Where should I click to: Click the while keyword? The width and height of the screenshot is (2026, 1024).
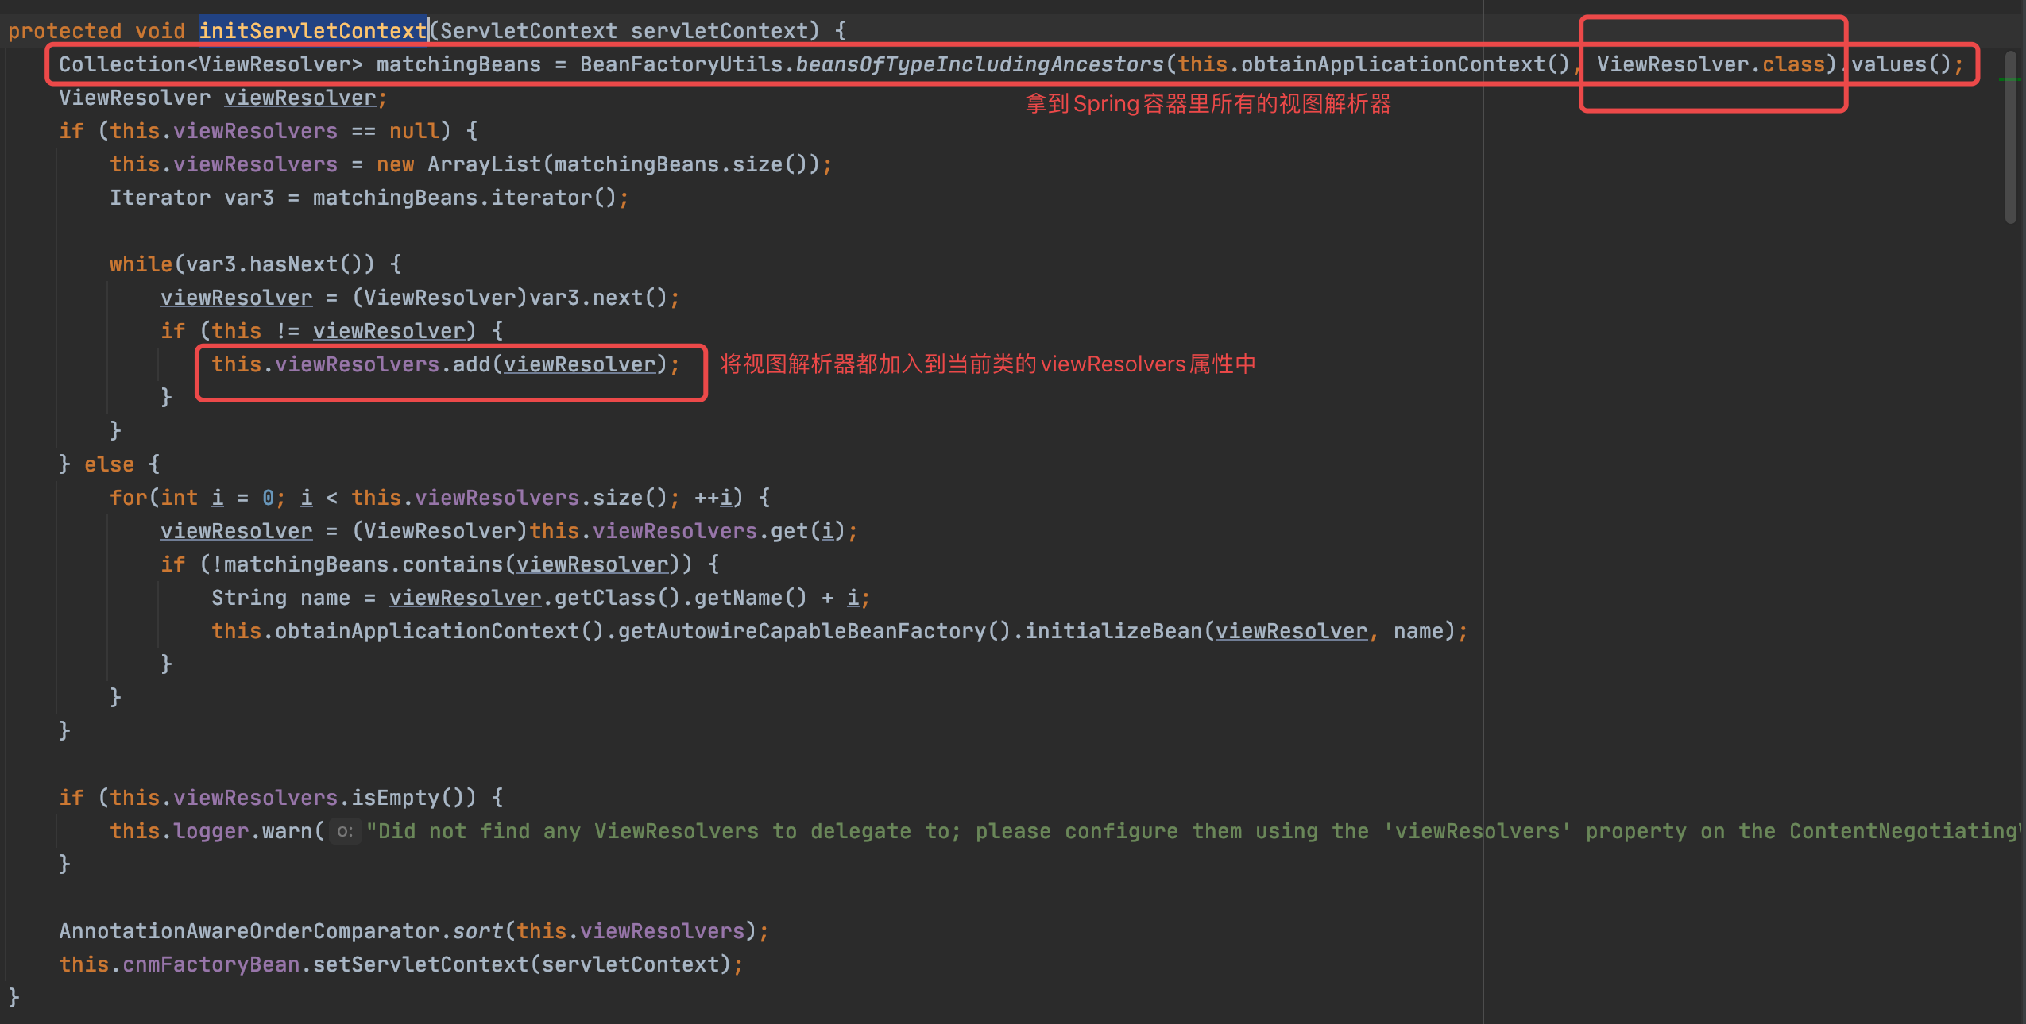tap(140, 264)
